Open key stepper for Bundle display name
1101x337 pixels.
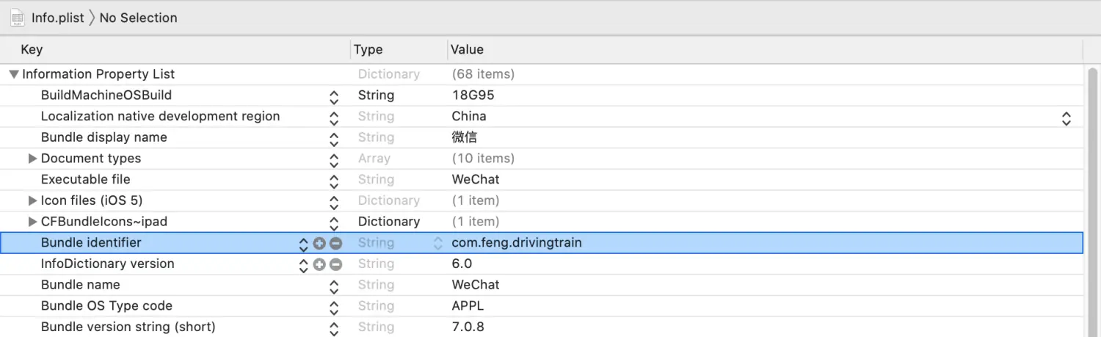(x=334, y=138)
